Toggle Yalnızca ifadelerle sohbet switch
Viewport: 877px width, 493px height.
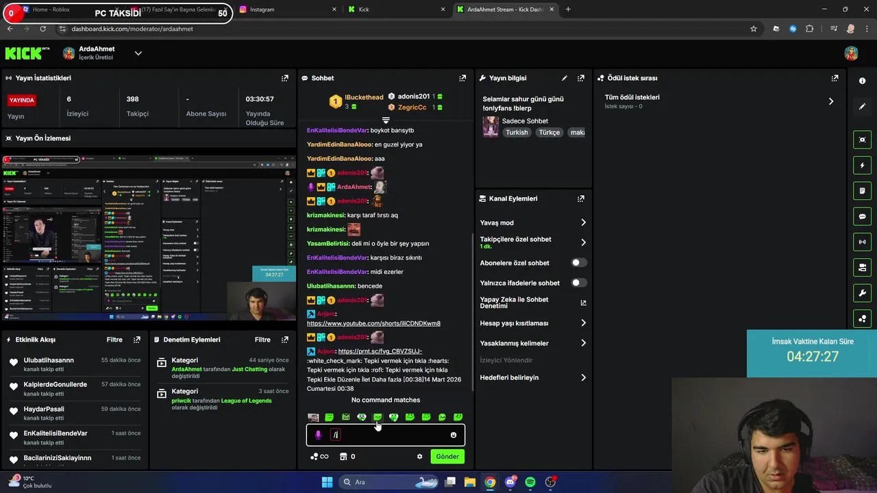coord(579,283)
